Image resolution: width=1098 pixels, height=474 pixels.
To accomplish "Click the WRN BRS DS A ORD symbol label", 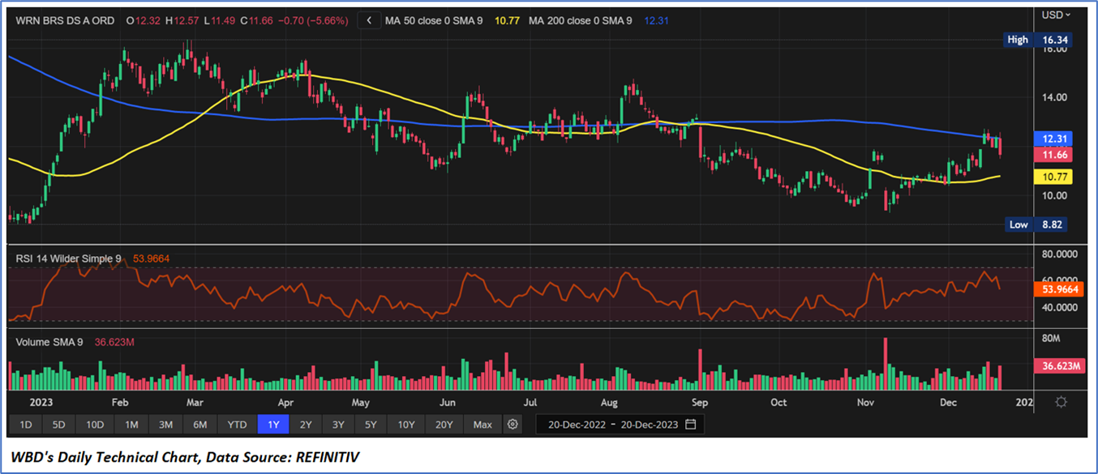I will click(x=63, y=20).
